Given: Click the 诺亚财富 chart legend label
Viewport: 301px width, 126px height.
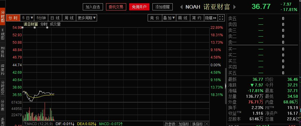Looking at the screenshot, I should (31, 24).
